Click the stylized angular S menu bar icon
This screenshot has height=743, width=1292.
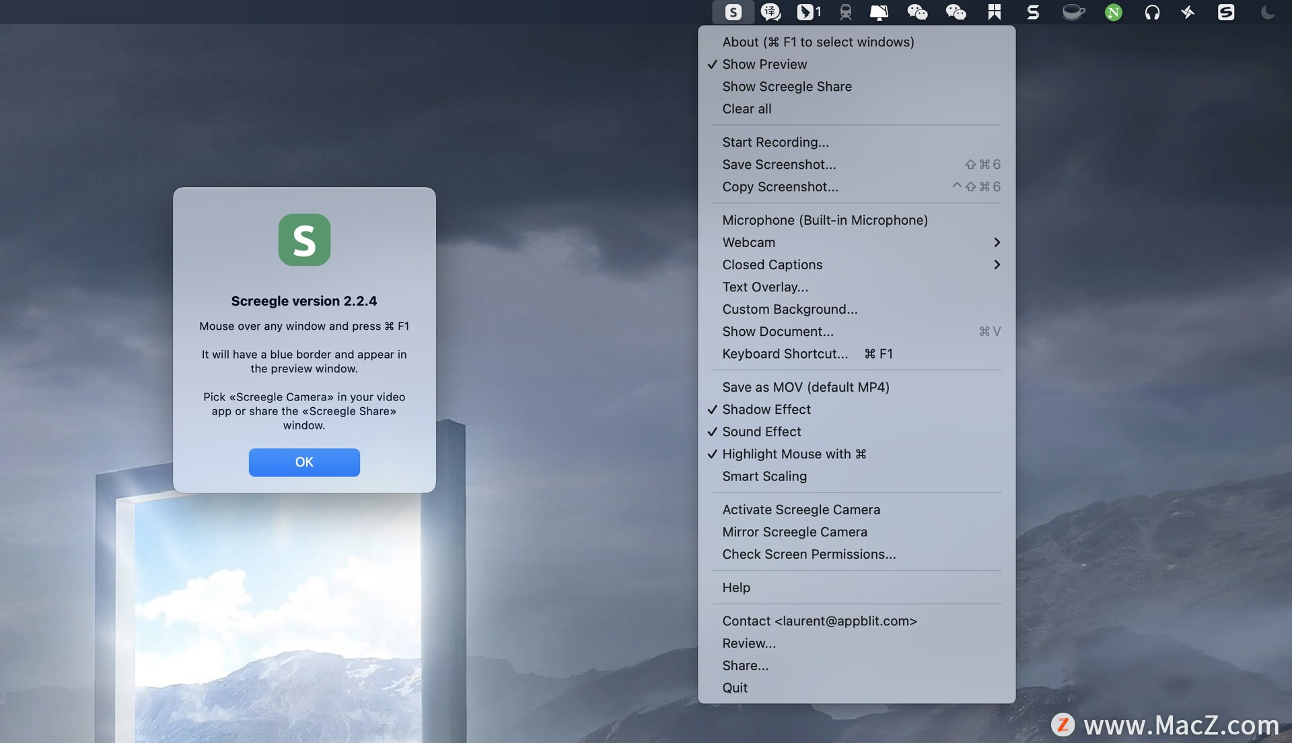1032,12
